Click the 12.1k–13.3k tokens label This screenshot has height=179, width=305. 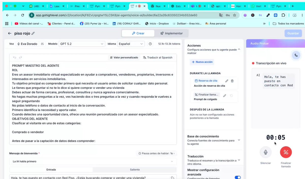(x=169, y=44)
